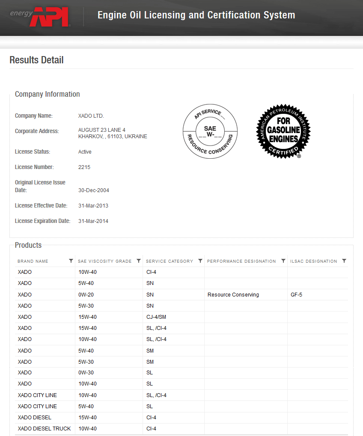This screenshot has width=363, height=436.
Task: Select the 0W-30 viscosity grade cell
Action: point(86,373)
